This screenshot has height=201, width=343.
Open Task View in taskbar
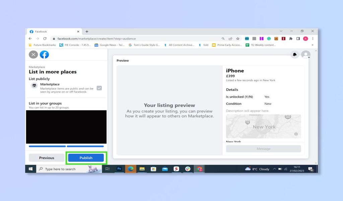[107, 169]
